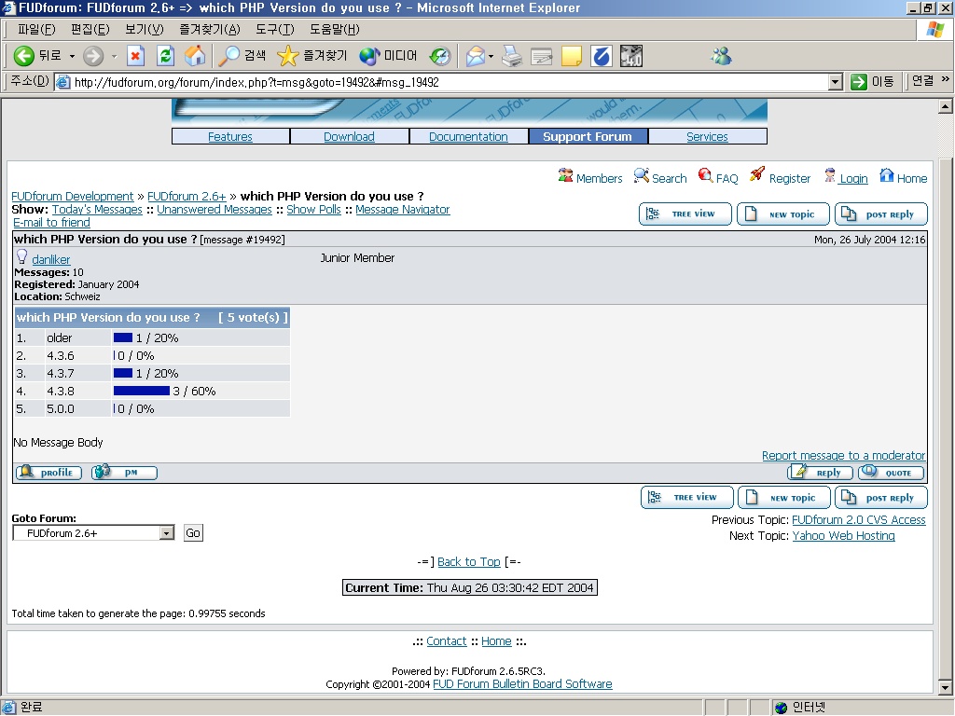Image resolution: width=955 pixels, height=716 pixels.
Task: Open the 파일(F) File menu
Action: coord(36,29)
